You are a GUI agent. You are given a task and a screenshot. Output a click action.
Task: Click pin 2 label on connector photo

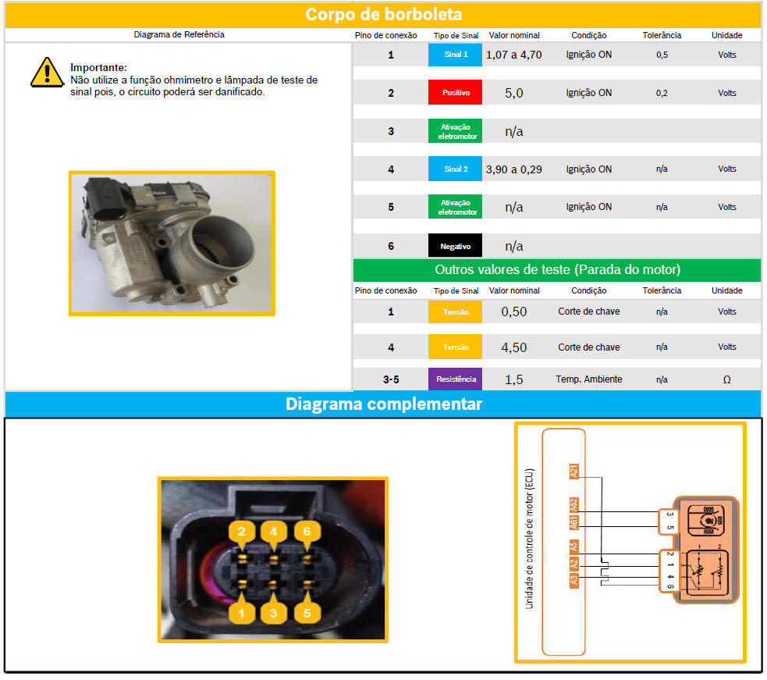coord(242,532)
